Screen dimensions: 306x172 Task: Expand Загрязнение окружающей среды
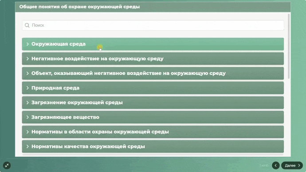(x=153, y=102)
